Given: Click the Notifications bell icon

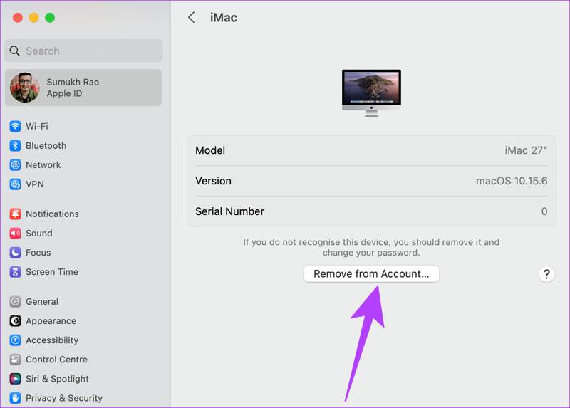Looking at the screenshot, I should coord(15,214).
